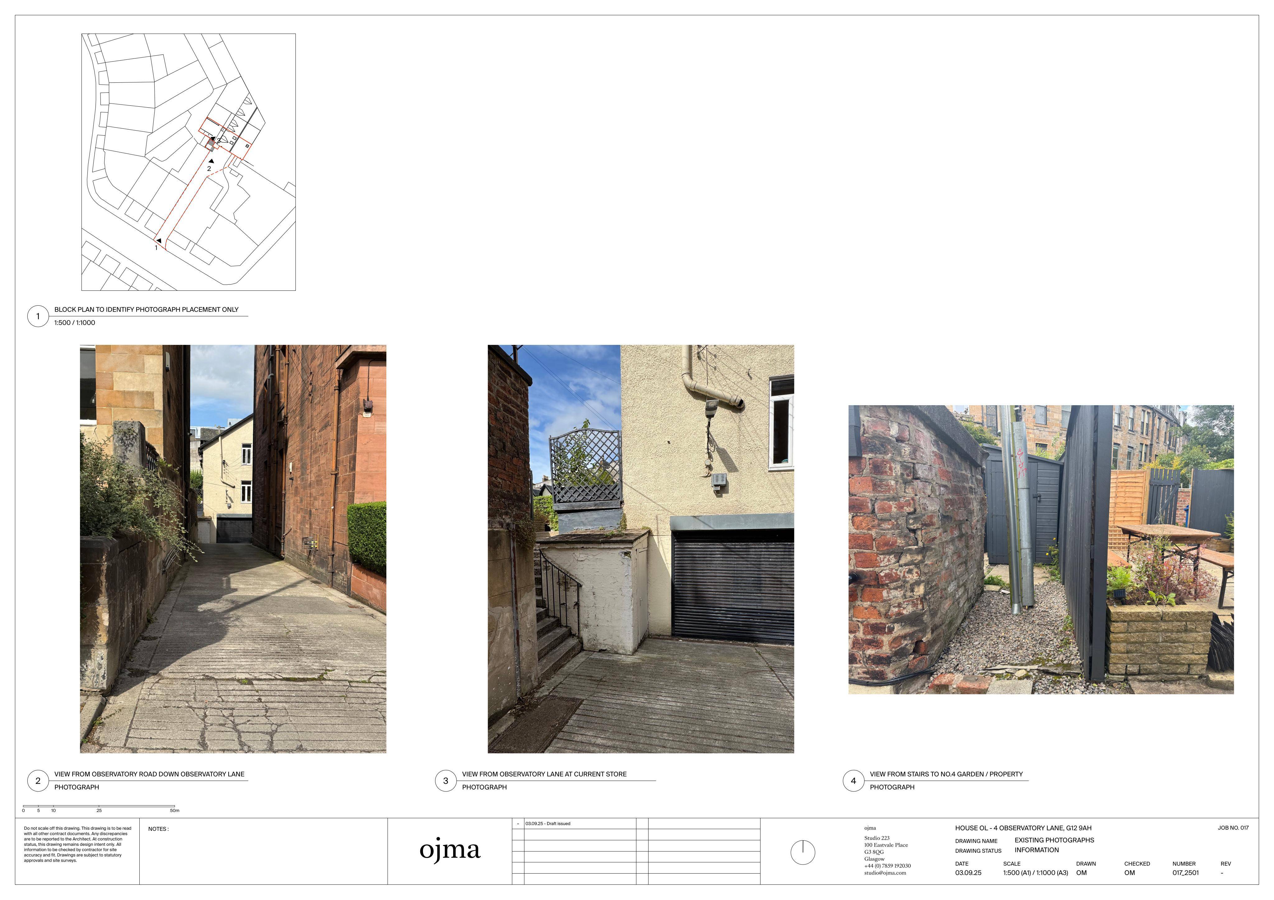Click the scale bar above the disclaimer
The width and height of the screenshot is (1274, 900).
[x=99, y=806]
